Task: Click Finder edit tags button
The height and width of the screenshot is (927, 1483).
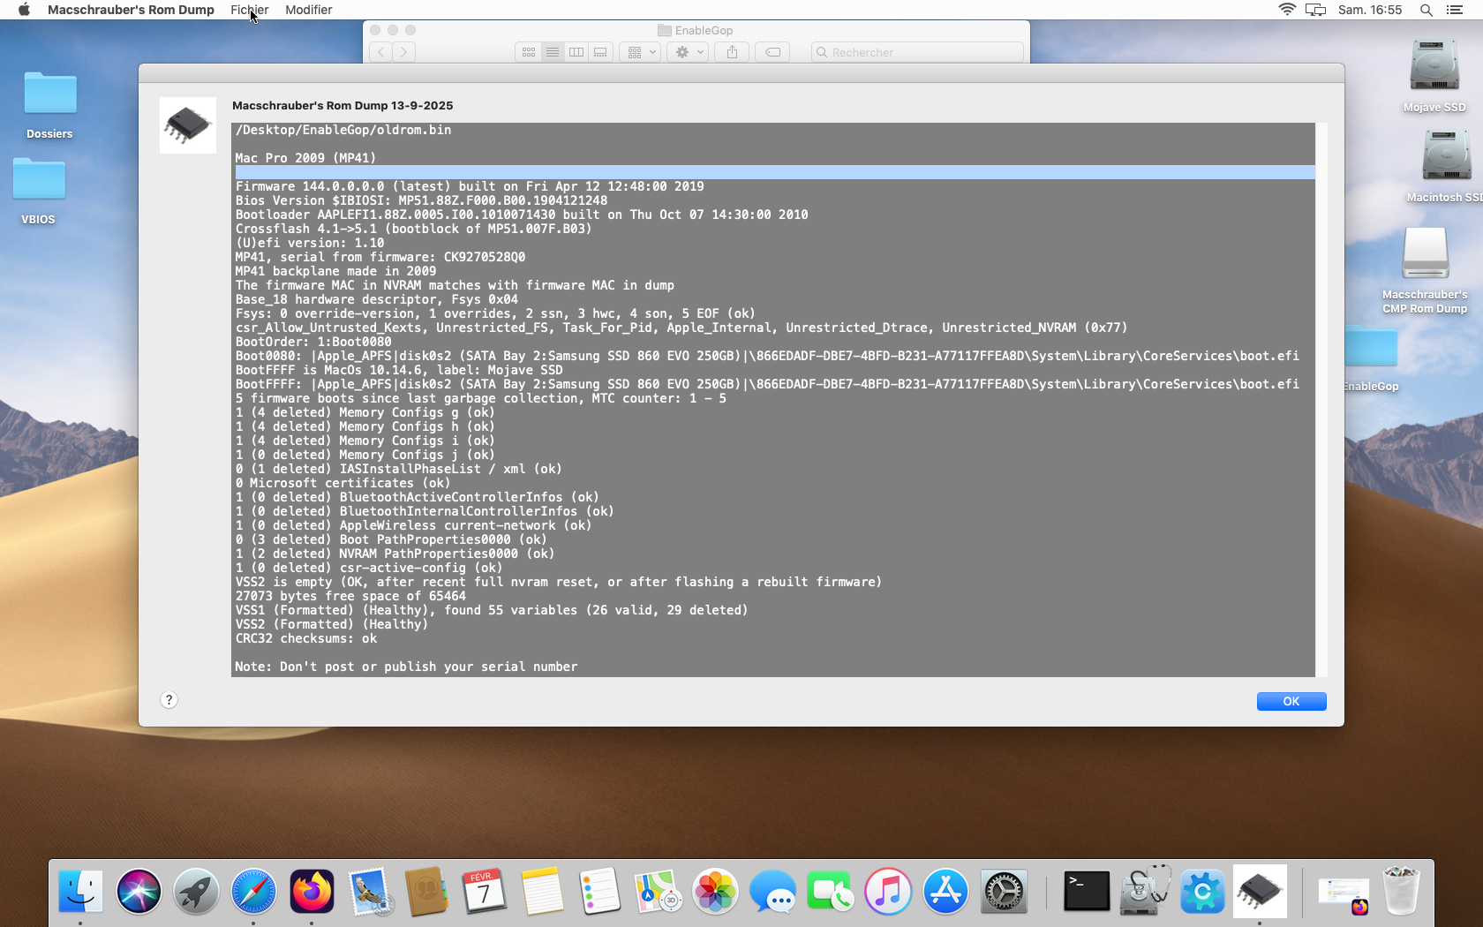Action: click(772, 52)
